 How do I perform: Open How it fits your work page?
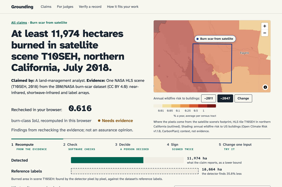[x=123, y=7]
